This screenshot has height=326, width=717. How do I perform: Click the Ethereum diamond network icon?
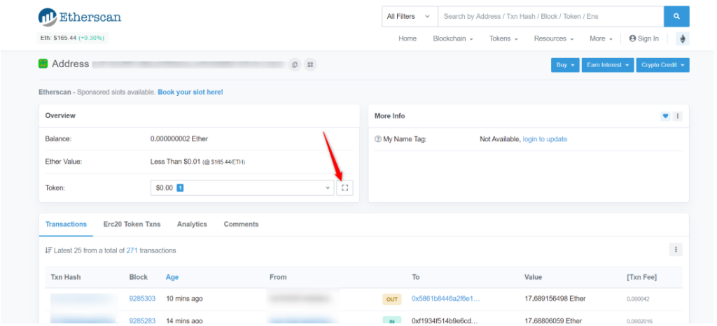[x=683, y=38]
